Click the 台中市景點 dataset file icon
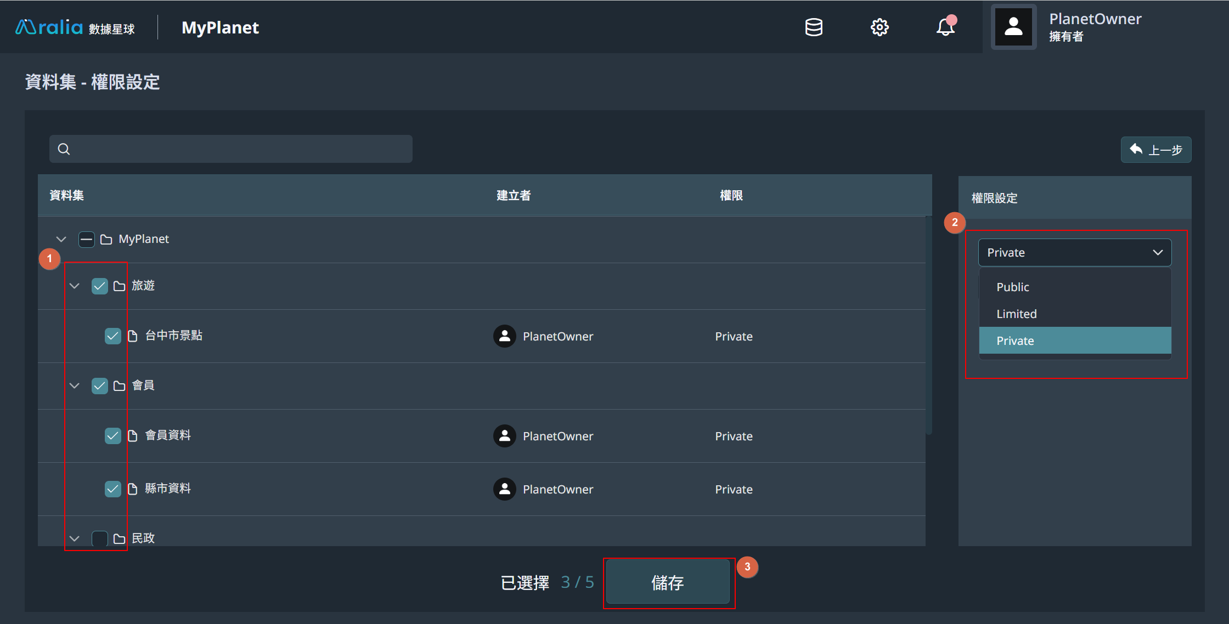This screenshot has width=1229, height=624. (x=134, y=335)
